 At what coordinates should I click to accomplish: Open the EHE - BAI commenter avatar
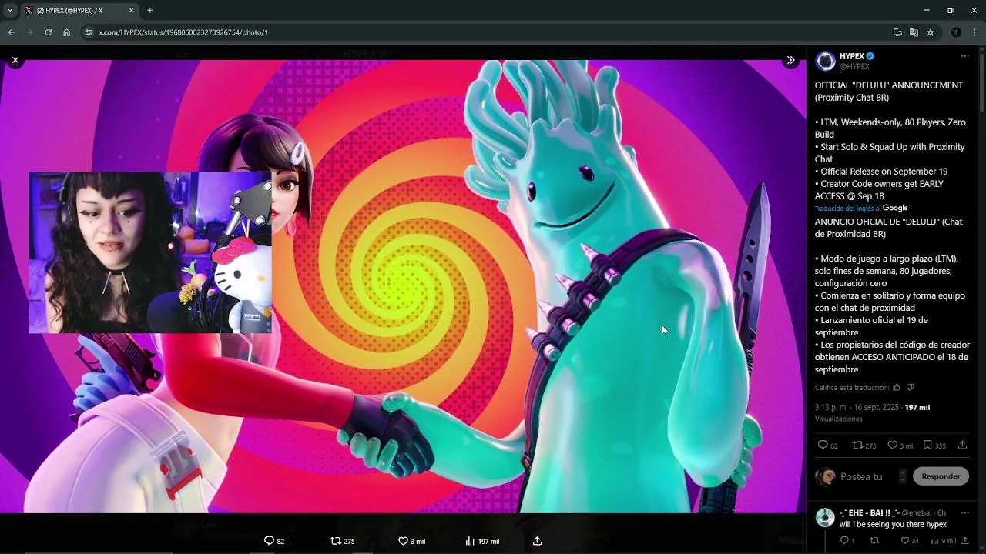coord(825,517)
